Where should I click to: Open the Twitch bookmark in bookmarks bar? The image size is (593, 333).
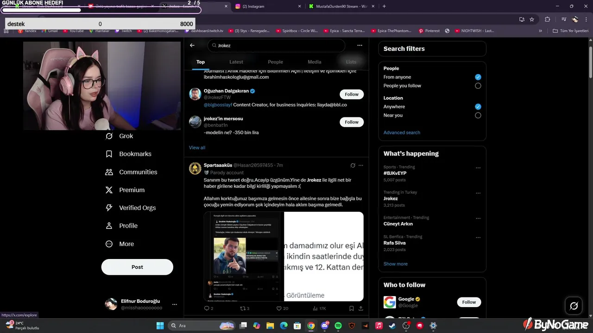pyautogui.click(x=123, y=31)
